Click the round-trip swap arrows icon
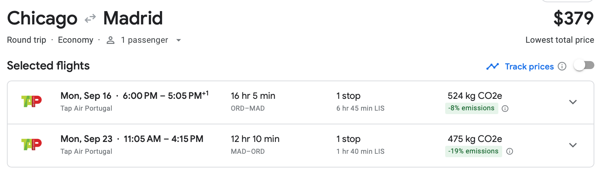 pyautogui.click(x=90, y=19)
